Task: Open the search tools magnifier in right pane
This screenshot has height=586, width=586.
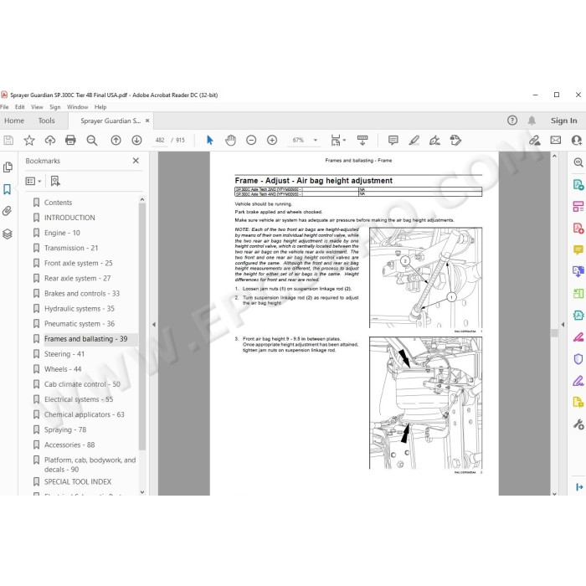Action: point(578,162)
